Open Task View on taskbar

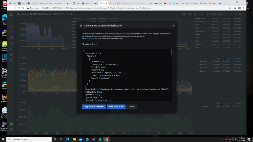[61, 139]
